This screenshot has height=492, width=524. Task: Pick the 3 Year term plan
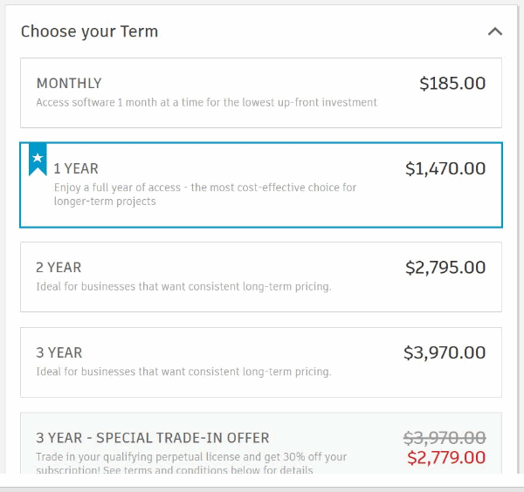point(260,361)
